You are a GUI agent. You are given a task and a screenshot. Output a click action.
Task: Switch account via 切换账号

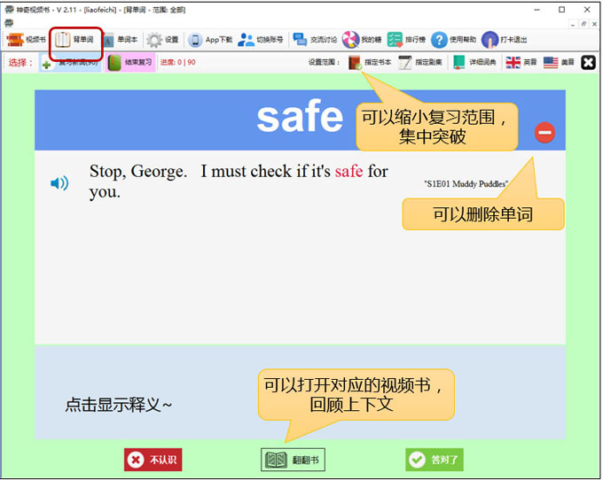pyautogui.click(x=261, y=40)
